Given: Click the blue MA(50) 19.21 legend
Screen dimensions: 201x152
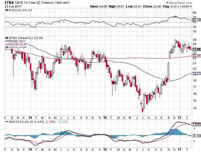Looking at the screenshot, I should (16, 41).
